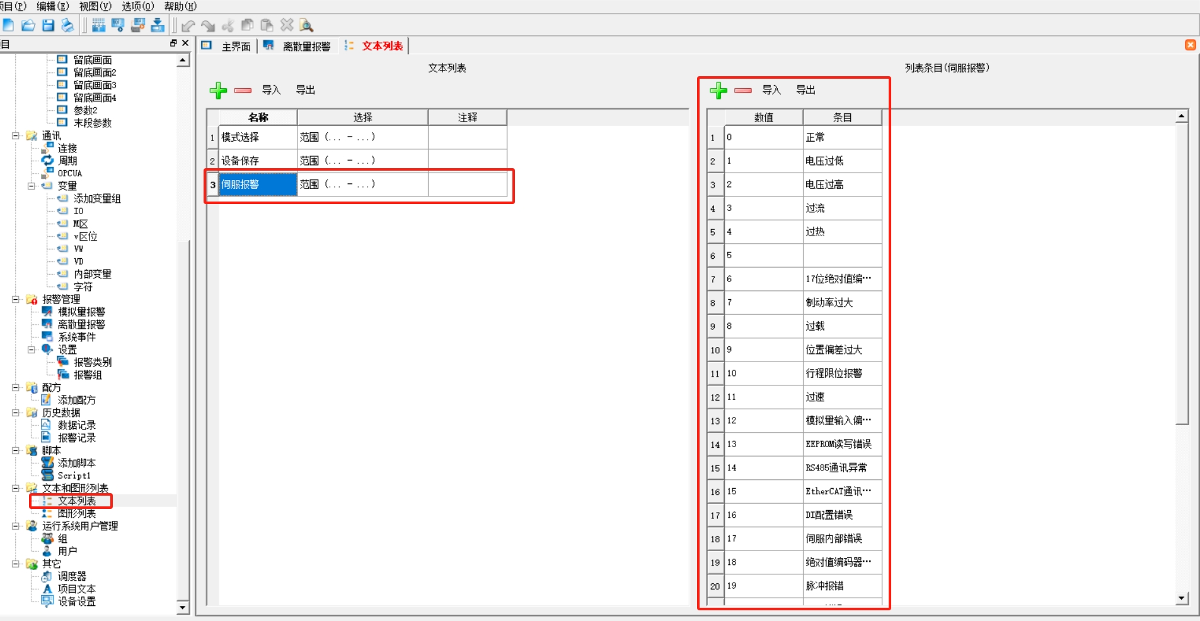Image resolution: width=1200 pixels, height=621 pixels.
Task: Click the Run simulation toolbar icon
Action: pyautogui.click(x=118, y=25)
